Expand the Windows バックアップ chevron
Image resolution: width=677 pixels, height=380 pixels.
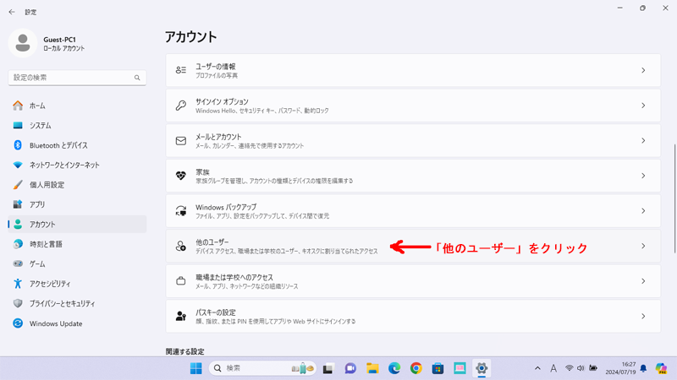(643, 211)
